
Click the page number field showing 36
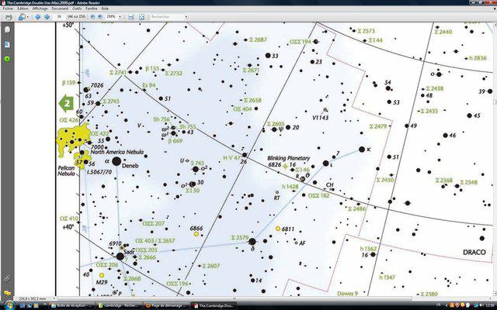tap(59, 16)
